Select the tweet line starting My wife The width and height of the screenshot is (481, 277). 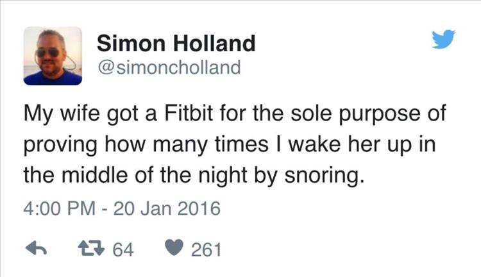point(235,115)
